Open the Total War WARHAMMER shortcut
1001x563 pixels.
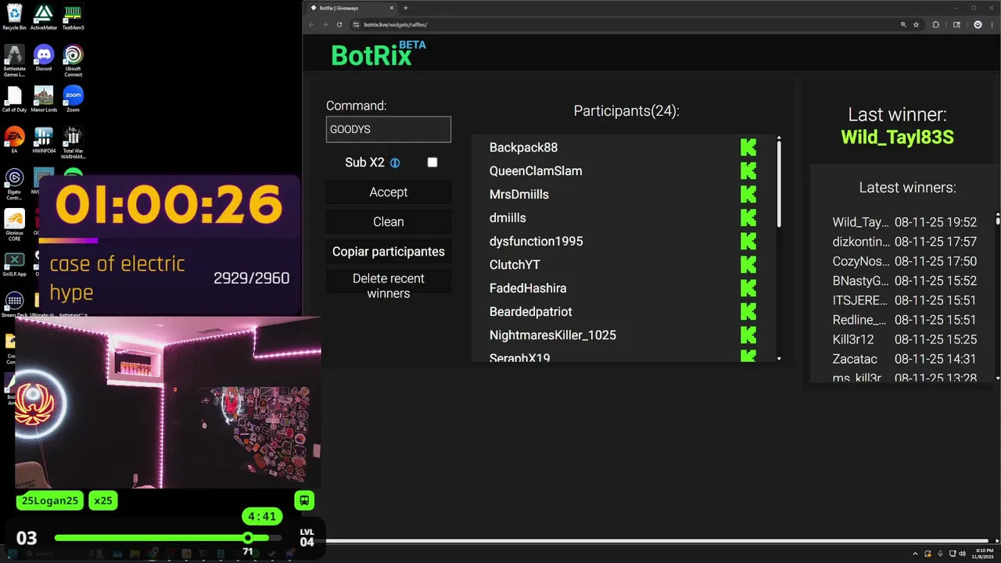73,142
